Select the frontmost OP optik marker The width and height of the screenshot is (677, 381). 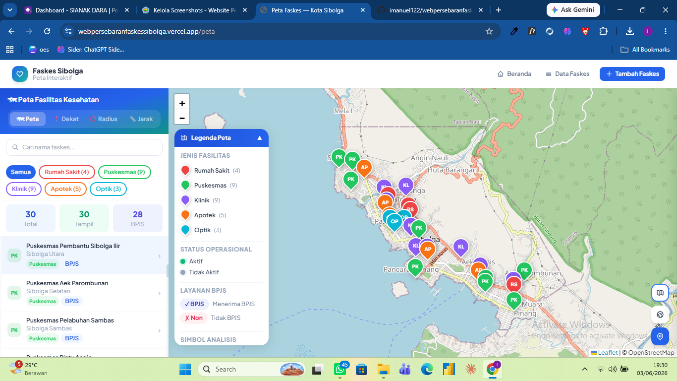pyautogui.click(x=395, y=221)
